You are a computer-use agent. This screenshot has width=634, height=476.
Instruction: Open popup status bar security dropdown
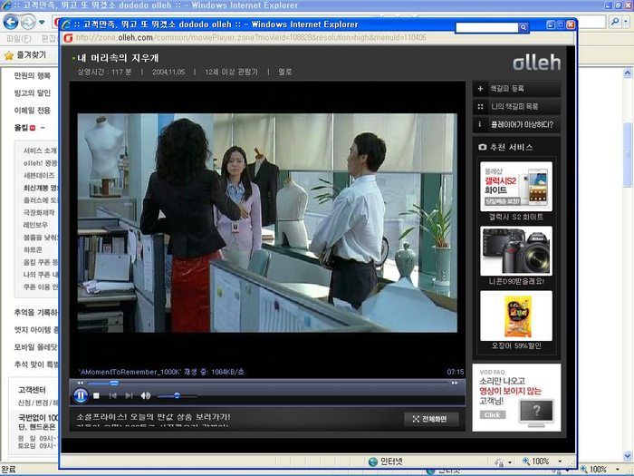510,461
